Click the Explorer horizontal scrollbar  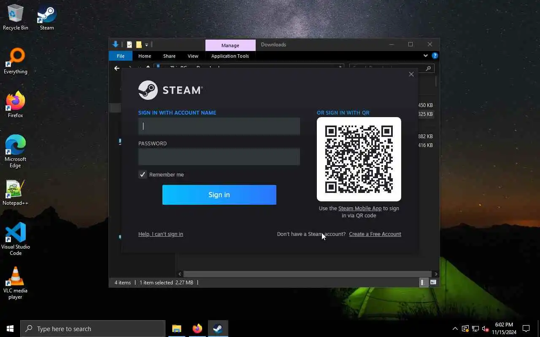pyautogui.click(x=308, y=274)
